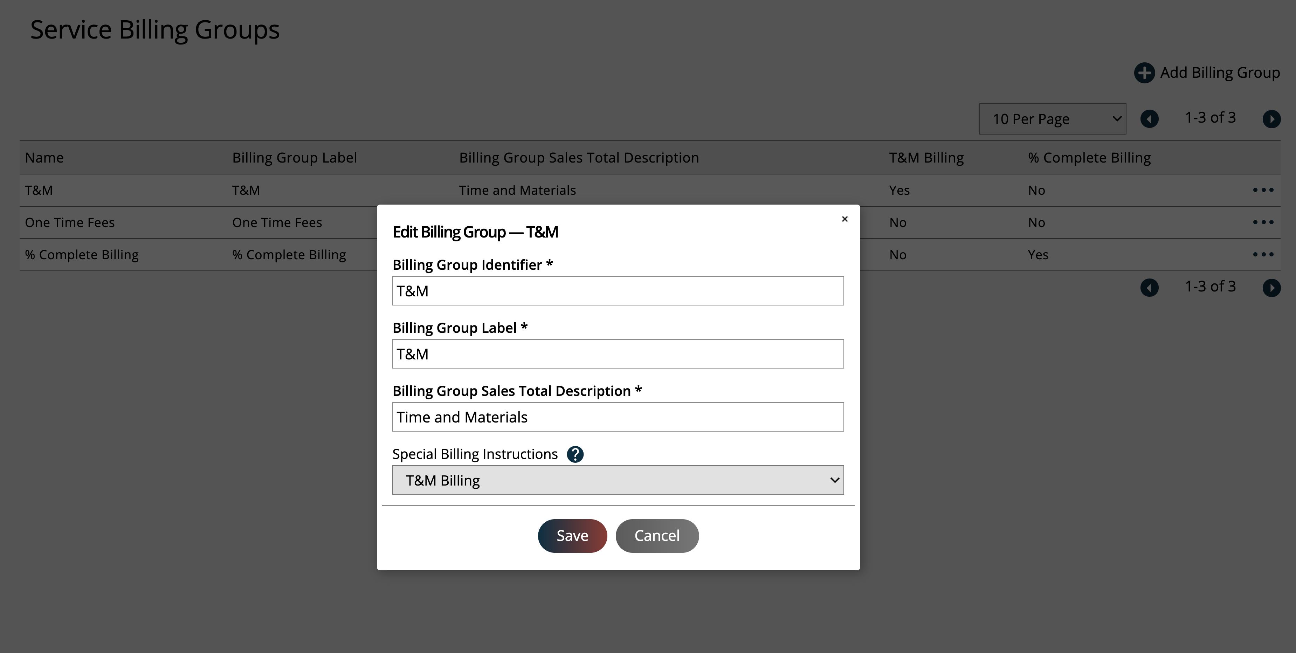Click the previous page arrow in bottom pagination

1150,287
